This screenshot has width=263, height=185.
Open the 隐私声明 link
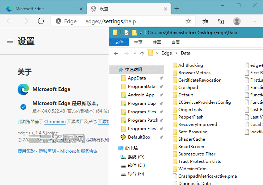(47, 151)
